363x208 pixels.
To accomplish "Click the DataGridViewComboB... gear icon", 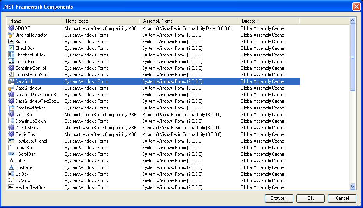I will [x=11, y=95].
